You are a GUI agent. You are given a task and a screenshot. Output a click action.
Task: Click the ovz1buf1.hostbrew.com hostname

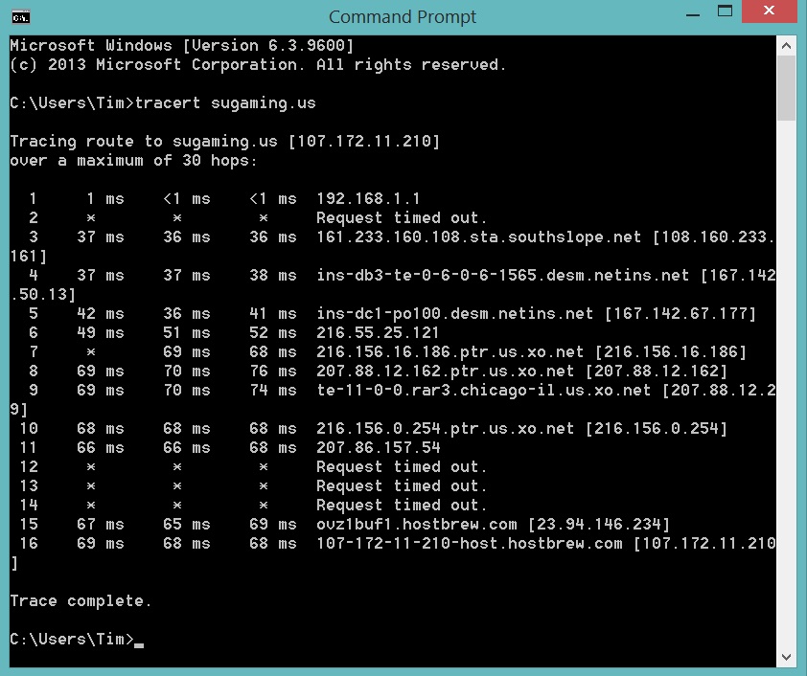click(416, 525)
